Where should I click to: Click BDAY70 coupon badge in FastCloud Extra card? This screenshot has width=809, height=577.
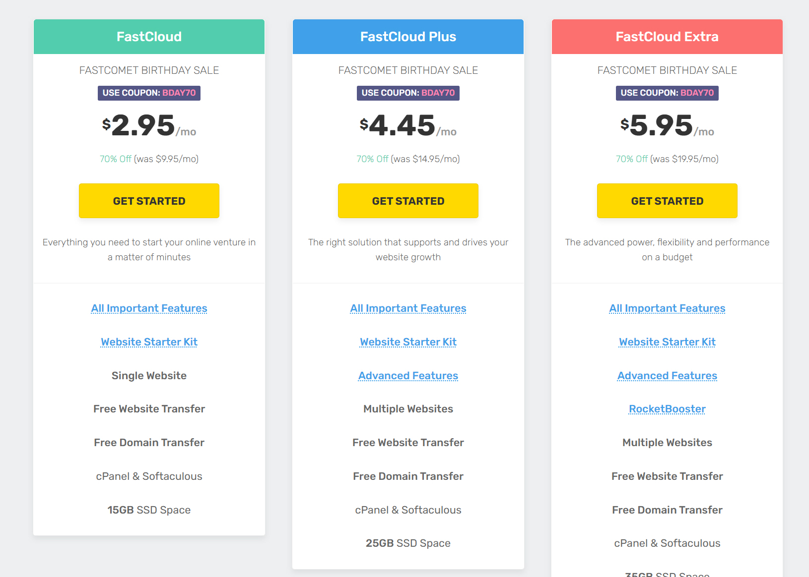tap(667, 93)
